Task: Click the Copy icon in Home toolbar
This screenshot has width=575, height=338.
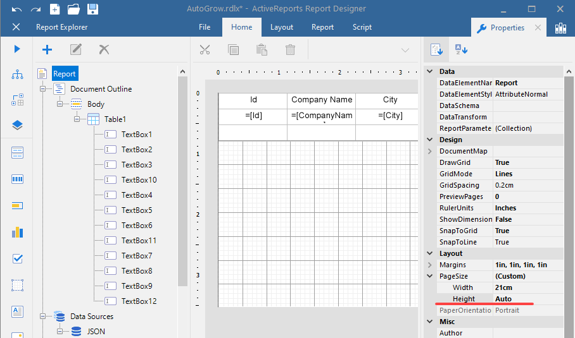Action: tap(233, 50)
